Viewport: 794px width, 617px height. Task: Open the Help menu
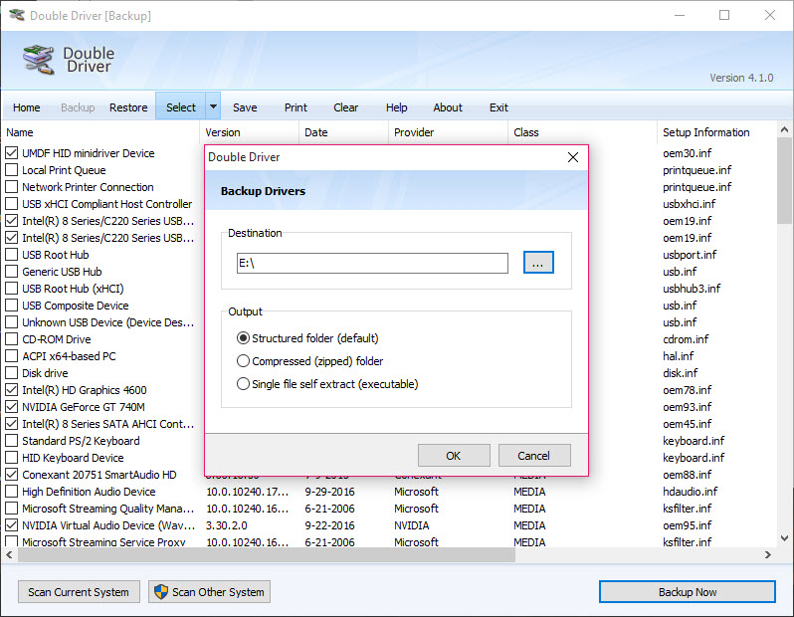tap(396, 107)
